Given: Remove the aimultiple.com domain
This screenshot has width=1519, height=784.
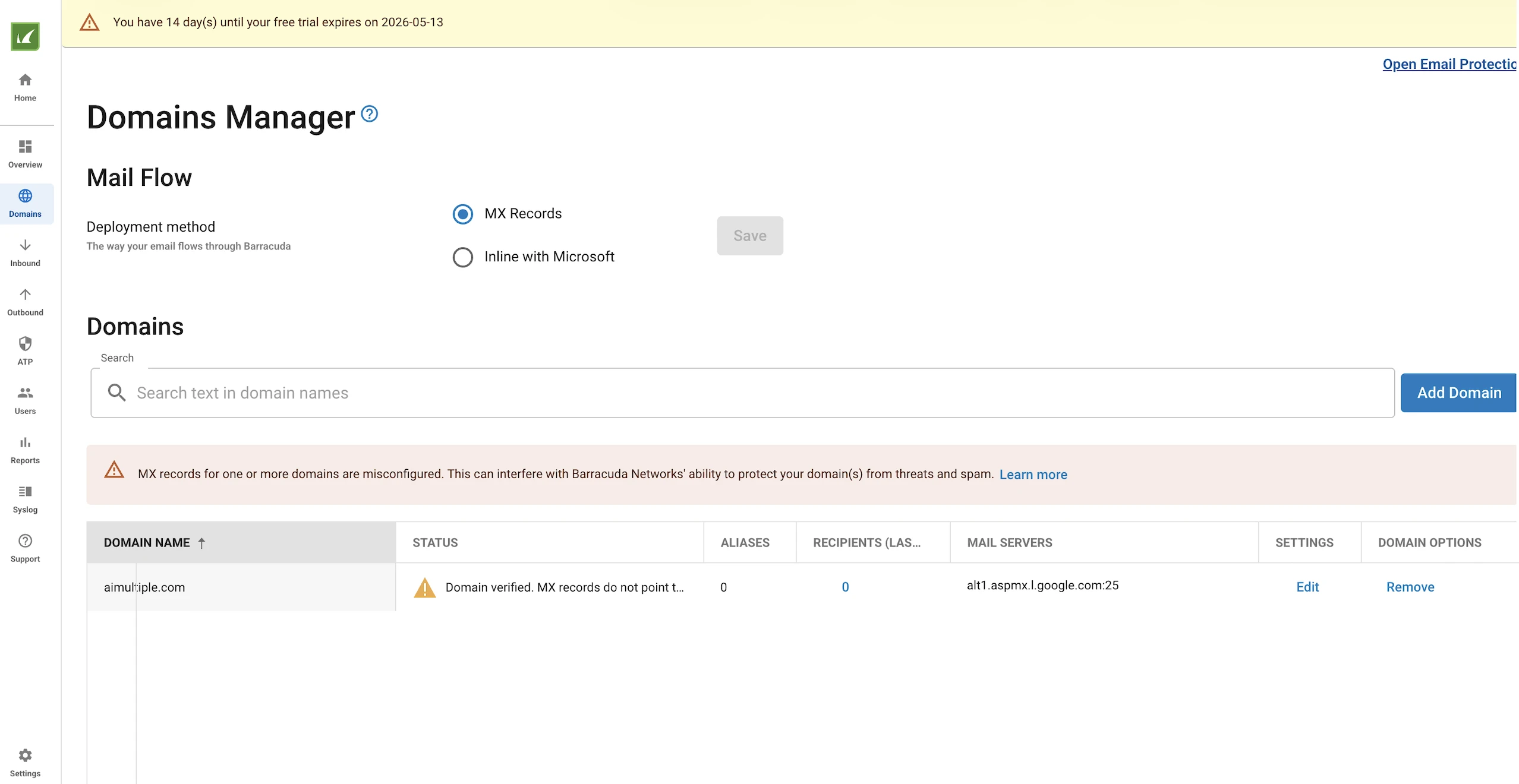Looking at the screenshot, I should (x=1410, y=587).
